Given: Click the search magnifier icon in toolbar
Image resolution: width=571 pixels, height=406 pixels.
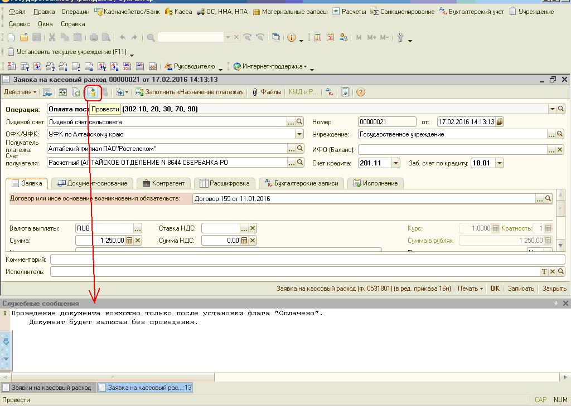Looking at the screenshot, I should tap(151, 37).
